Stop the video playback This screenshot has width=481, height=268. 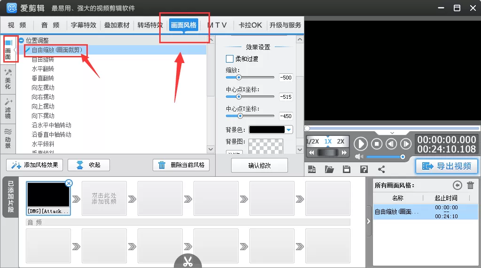(x=377, y=144)
